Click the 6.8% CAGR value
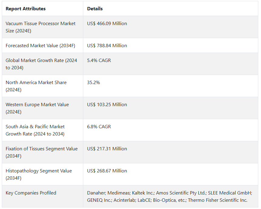The height and width of the screenshot is (209, 261). coord(99,127)
